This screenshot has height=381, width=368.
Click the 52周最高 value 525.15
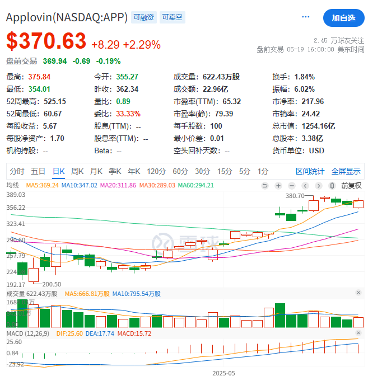point(55,101)
